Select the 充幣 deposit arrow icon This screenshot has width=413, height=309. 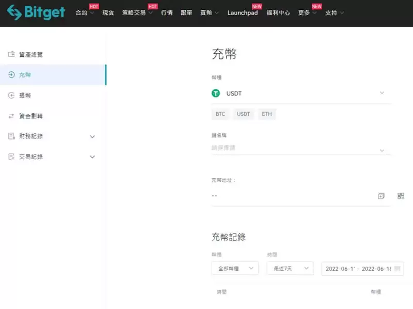point(11,74)
